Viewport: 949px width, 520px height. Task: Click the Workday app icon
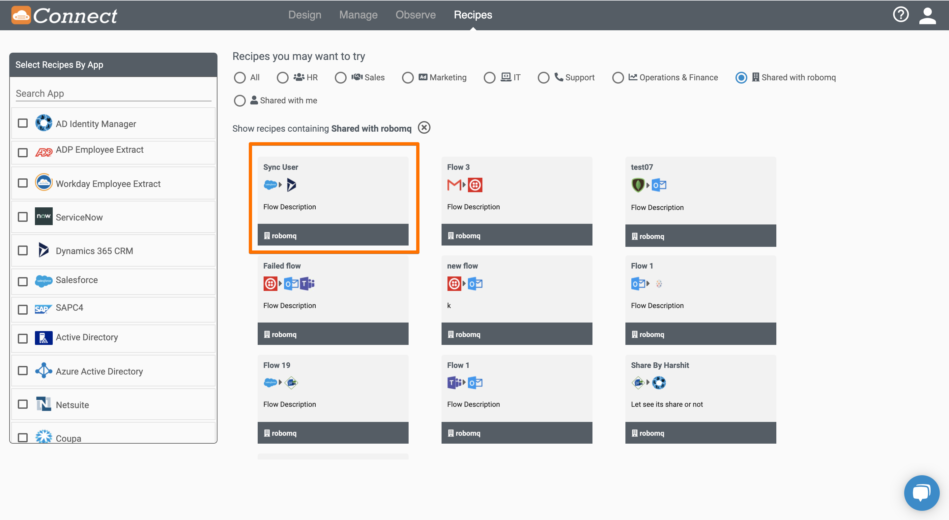(x=43, y=183)
